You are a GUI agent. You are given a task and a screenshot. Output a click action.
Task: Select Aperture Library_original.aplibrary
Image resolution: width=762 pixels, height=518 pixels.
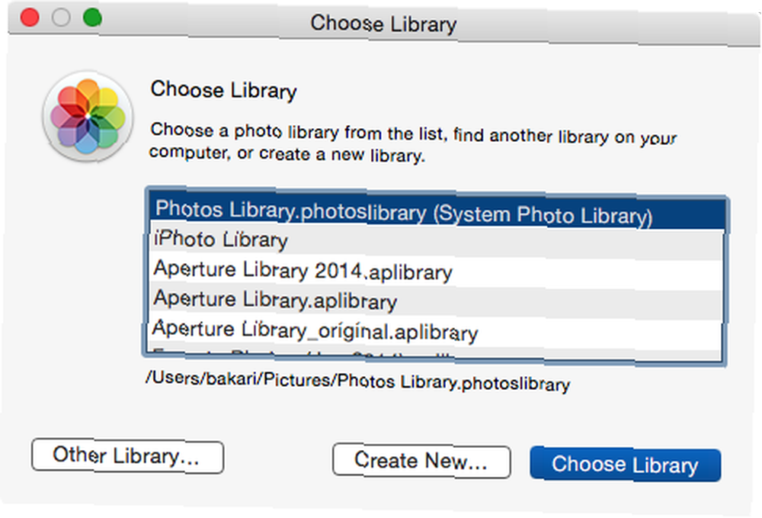[436, 331]
